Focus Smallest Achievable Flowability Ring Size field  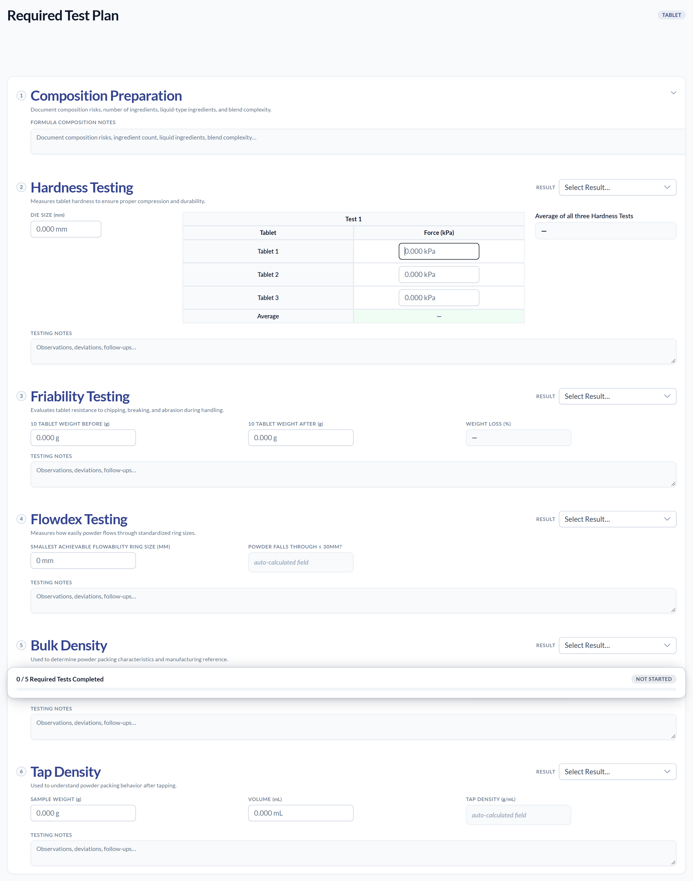[83, 560]
